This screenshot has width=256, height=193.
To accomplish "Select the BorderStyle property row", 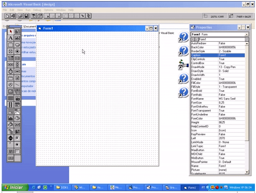I will [218, 51].
